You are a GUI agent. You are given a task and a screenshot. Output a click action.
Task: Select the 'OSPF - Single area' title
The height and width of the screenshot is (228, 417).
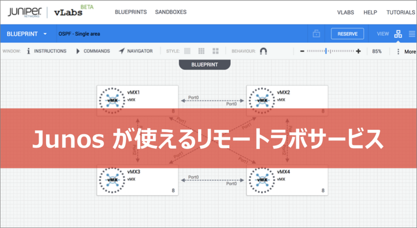[x=79, y=34]
